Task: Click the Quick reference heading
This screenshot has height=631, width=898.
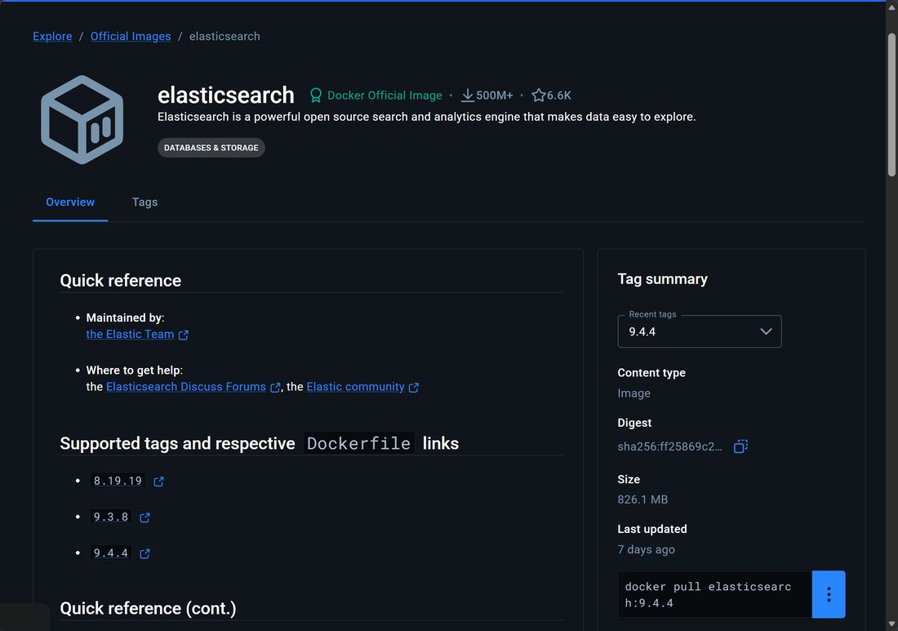Action: pyautogui.click(x=120, y=281)
